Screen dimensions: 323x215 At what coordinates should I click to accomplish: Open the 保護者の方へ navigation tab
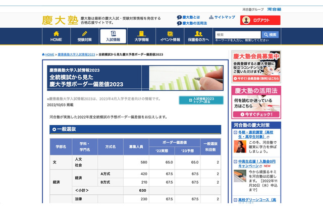[x=198, y=36]
